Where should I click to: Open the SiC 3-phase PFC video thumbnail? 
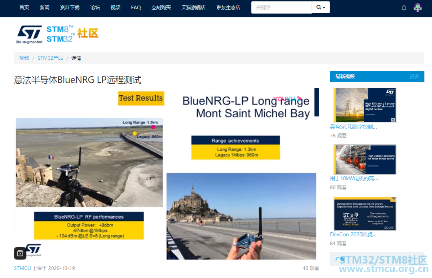point(365,105)
